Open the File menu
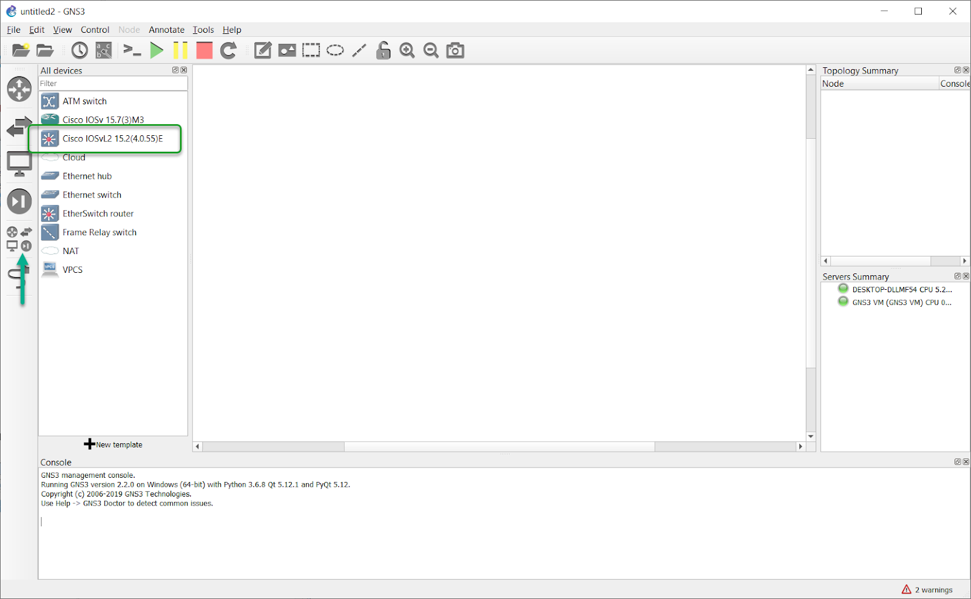 tap(13, 30)
